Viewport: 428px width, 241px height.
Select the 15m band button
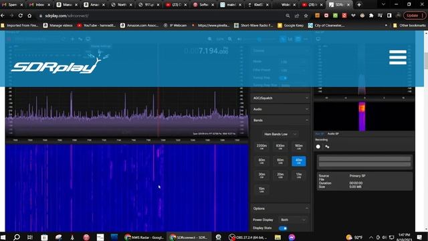click(x=261, y=189)
